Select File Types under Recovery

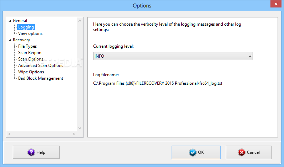[x=27, y=46]
